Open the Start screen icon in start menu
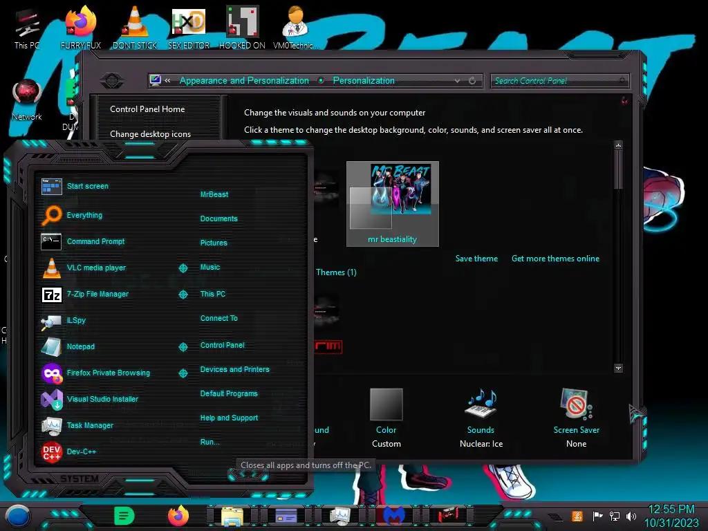 [x=51, y=186]
